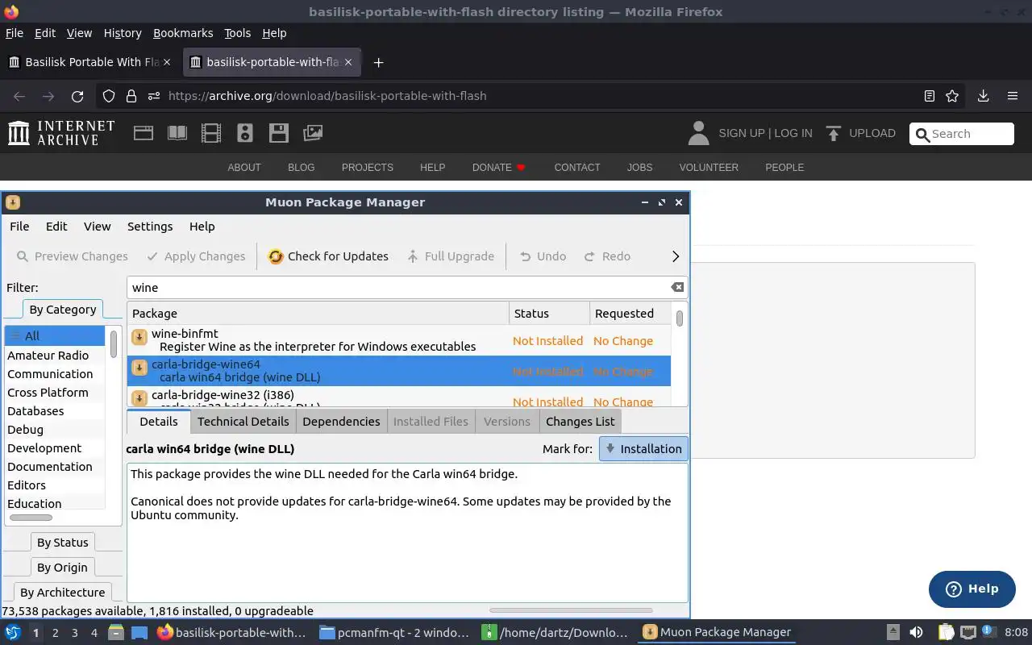Switch to the Technical Details tab
The image size is (1032, 645).
point(243,422)
